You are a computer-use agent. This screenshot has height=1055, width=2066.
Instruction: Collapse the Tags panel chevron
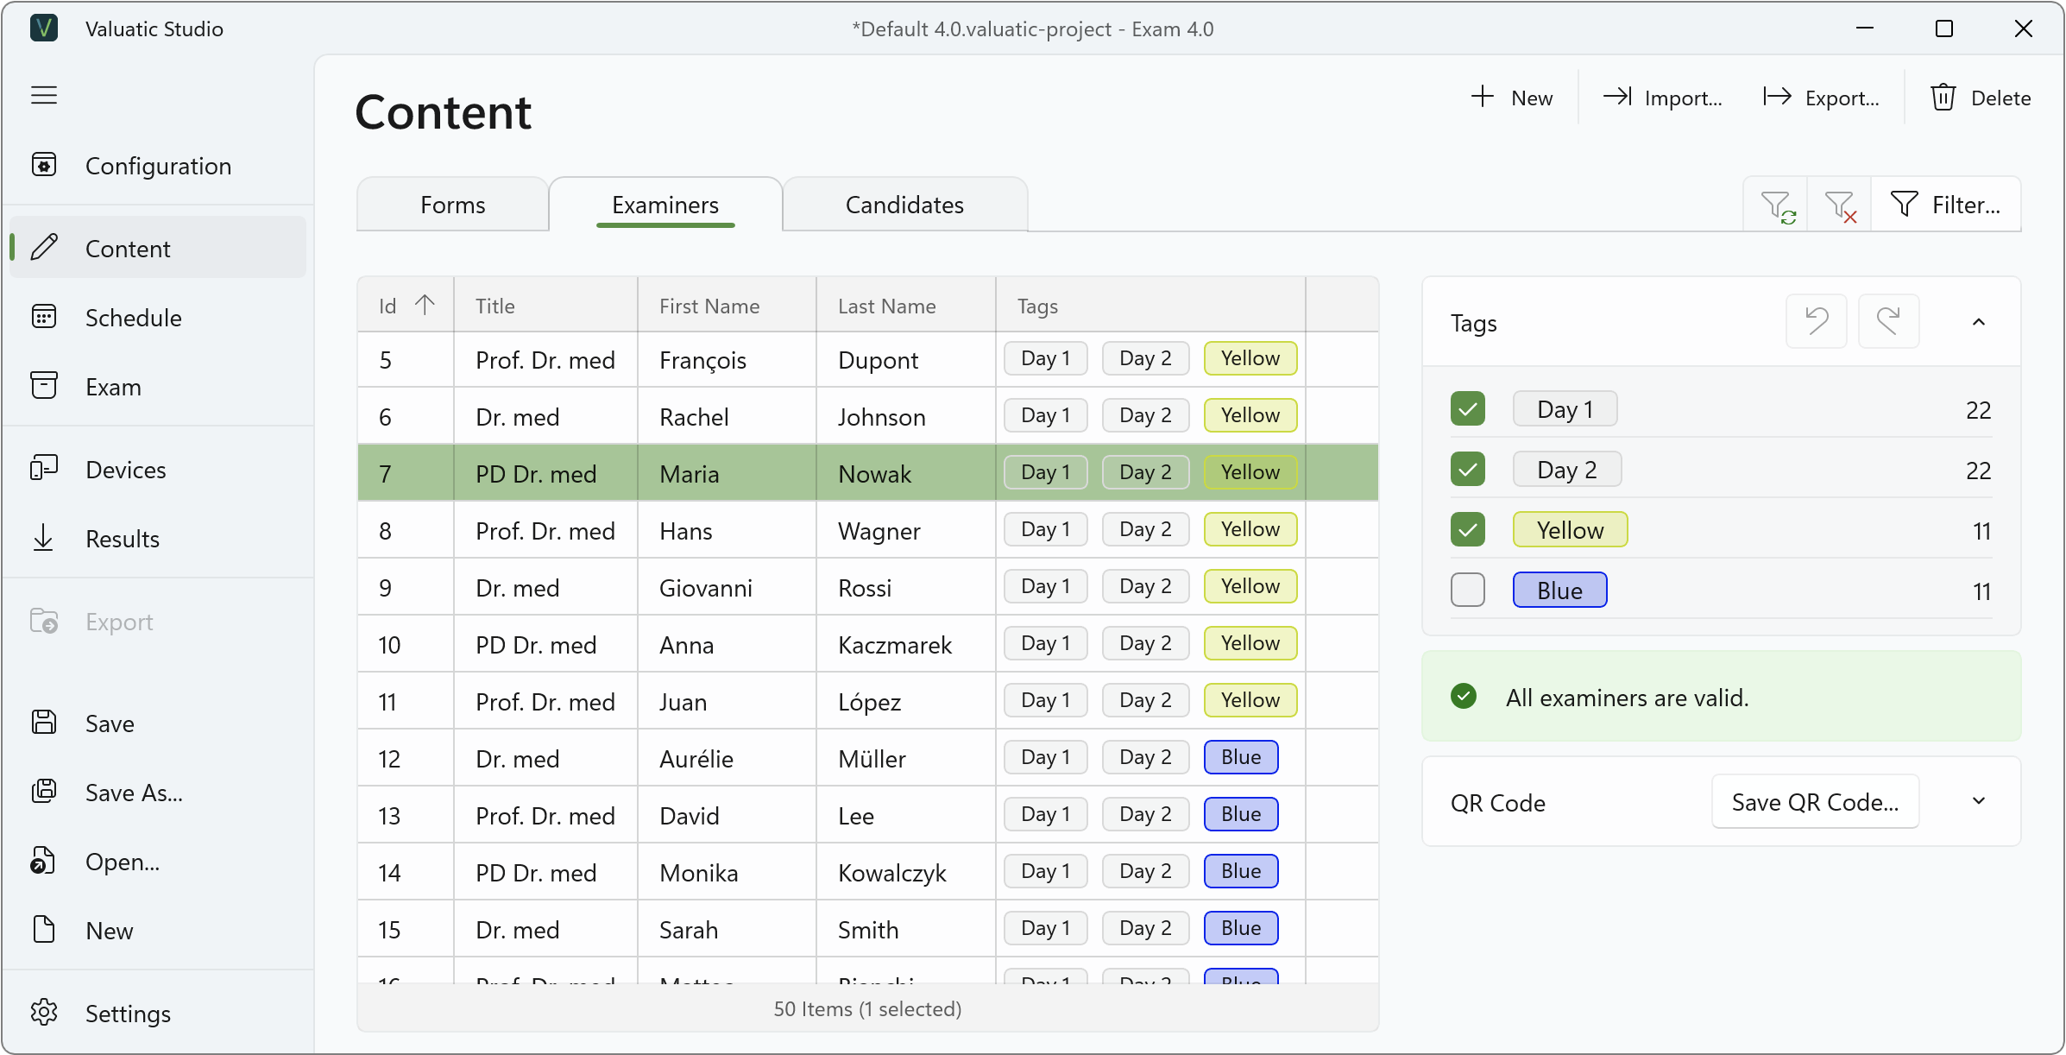(x=1979, y=322)
